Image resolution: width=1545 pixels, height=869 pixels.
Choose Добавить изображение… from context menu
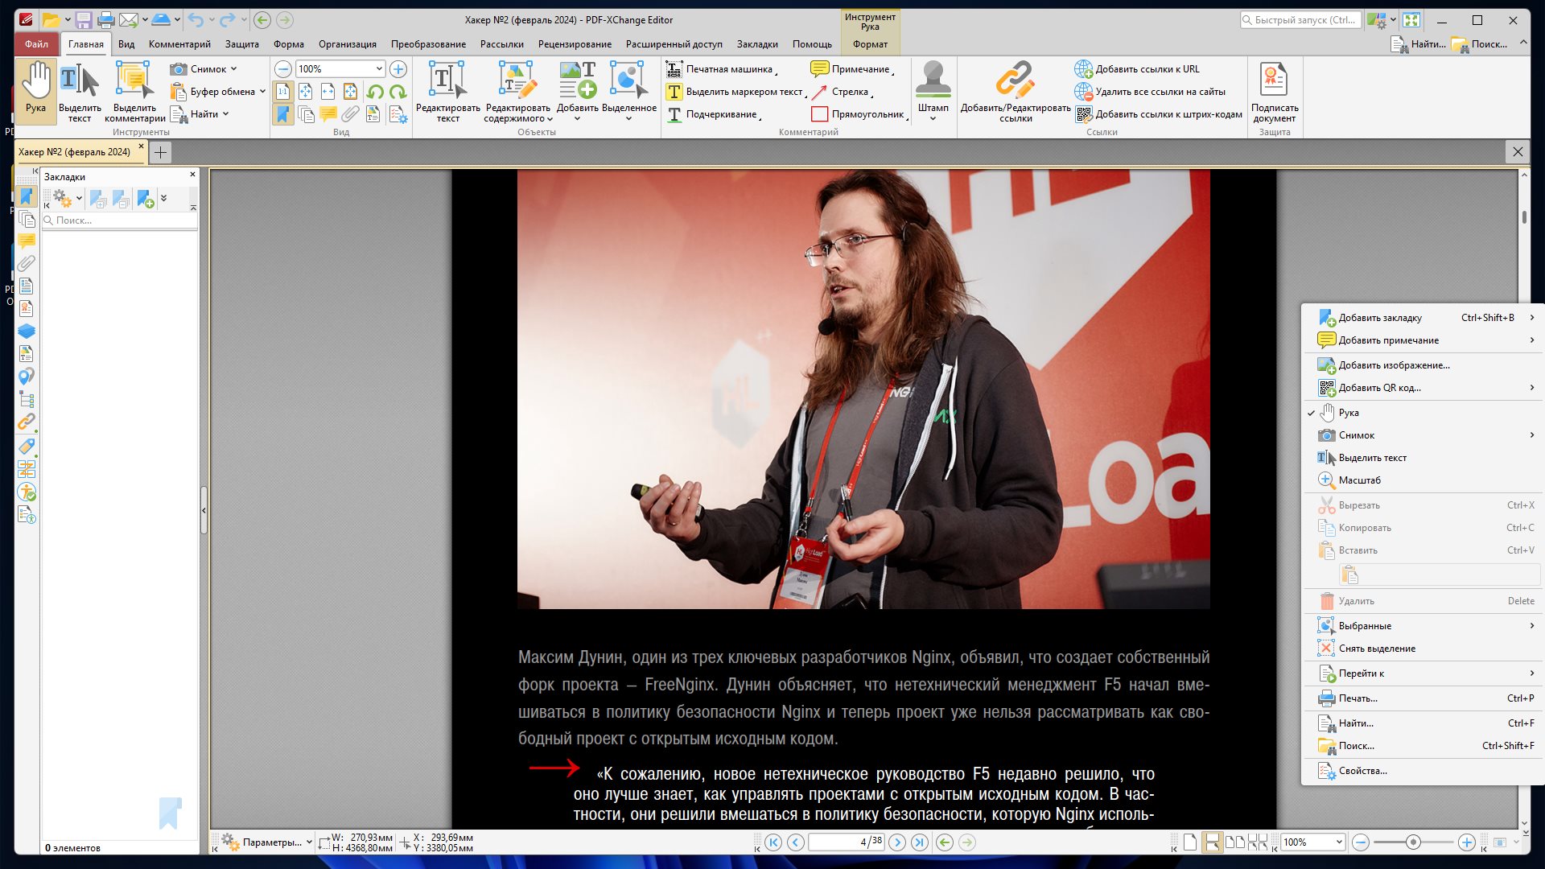pos(1421,365)
